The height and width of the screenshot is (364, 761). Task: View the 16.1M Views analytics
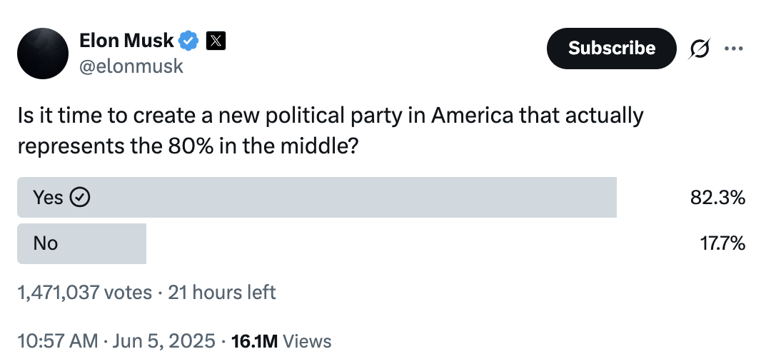tap(281, 341)
